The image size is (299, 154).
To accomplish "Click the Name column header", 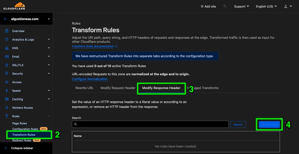I will point(78,136).
